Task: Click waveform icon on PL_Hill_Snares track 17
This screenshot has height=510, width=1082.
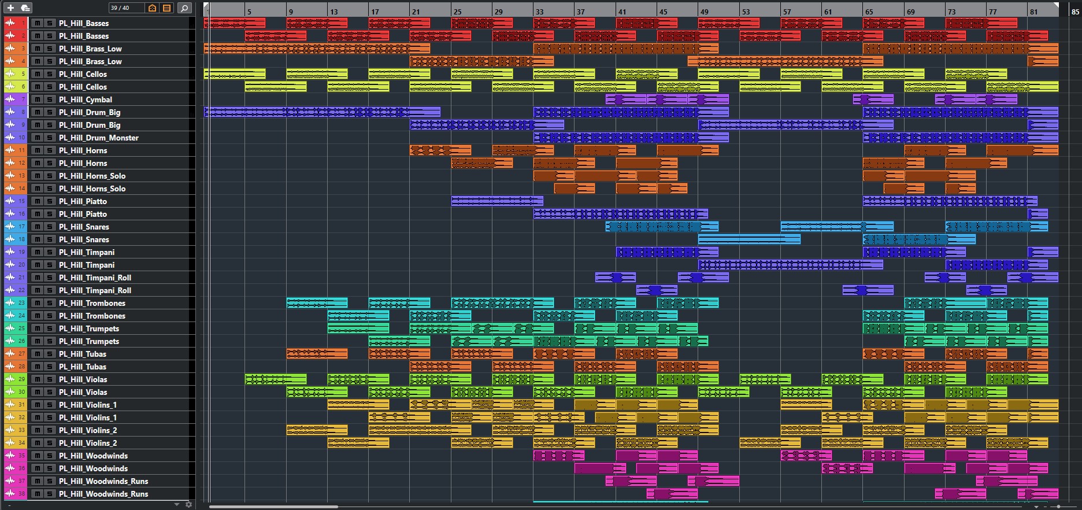Action: click(10, 227)
